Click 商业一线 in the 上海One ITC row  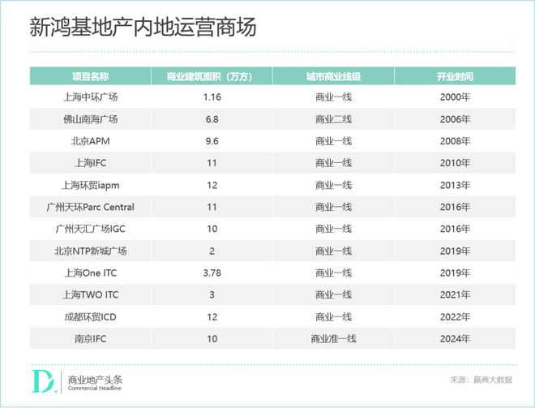[333, 273]
